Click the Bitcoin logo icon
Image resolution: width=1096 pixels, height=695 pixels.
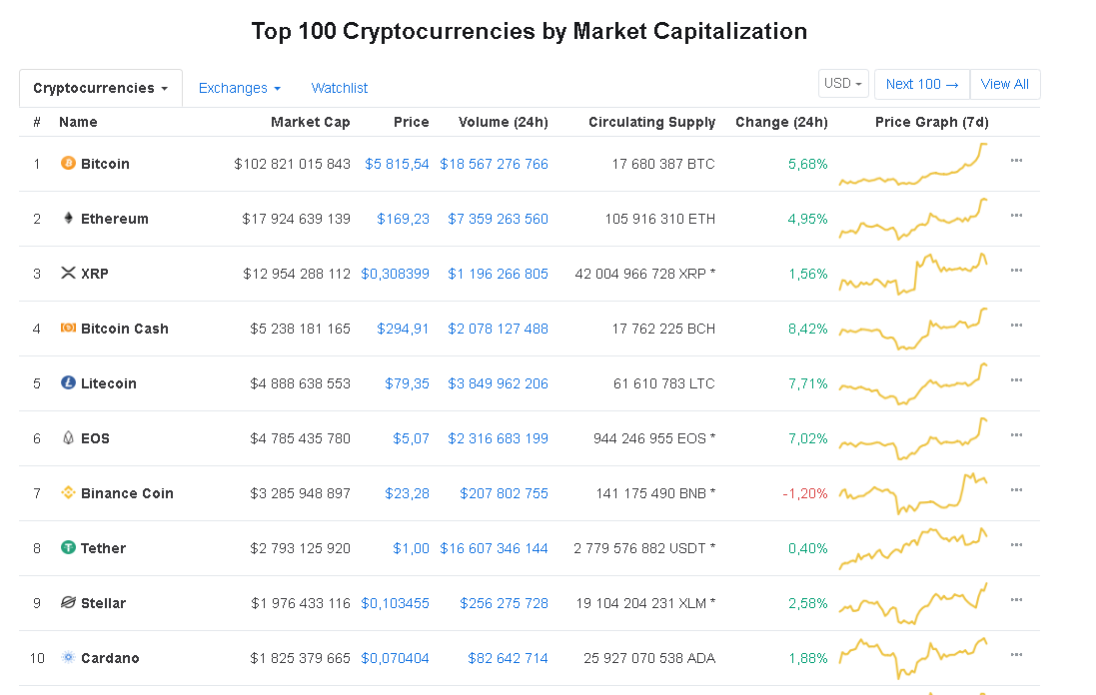click(68, 164)
